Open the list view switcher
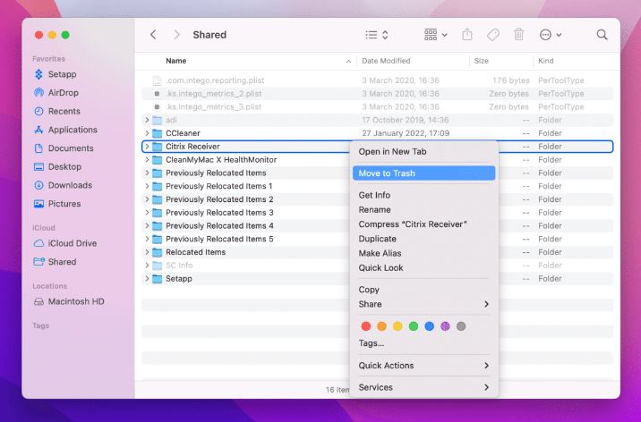 click(377, 35)
